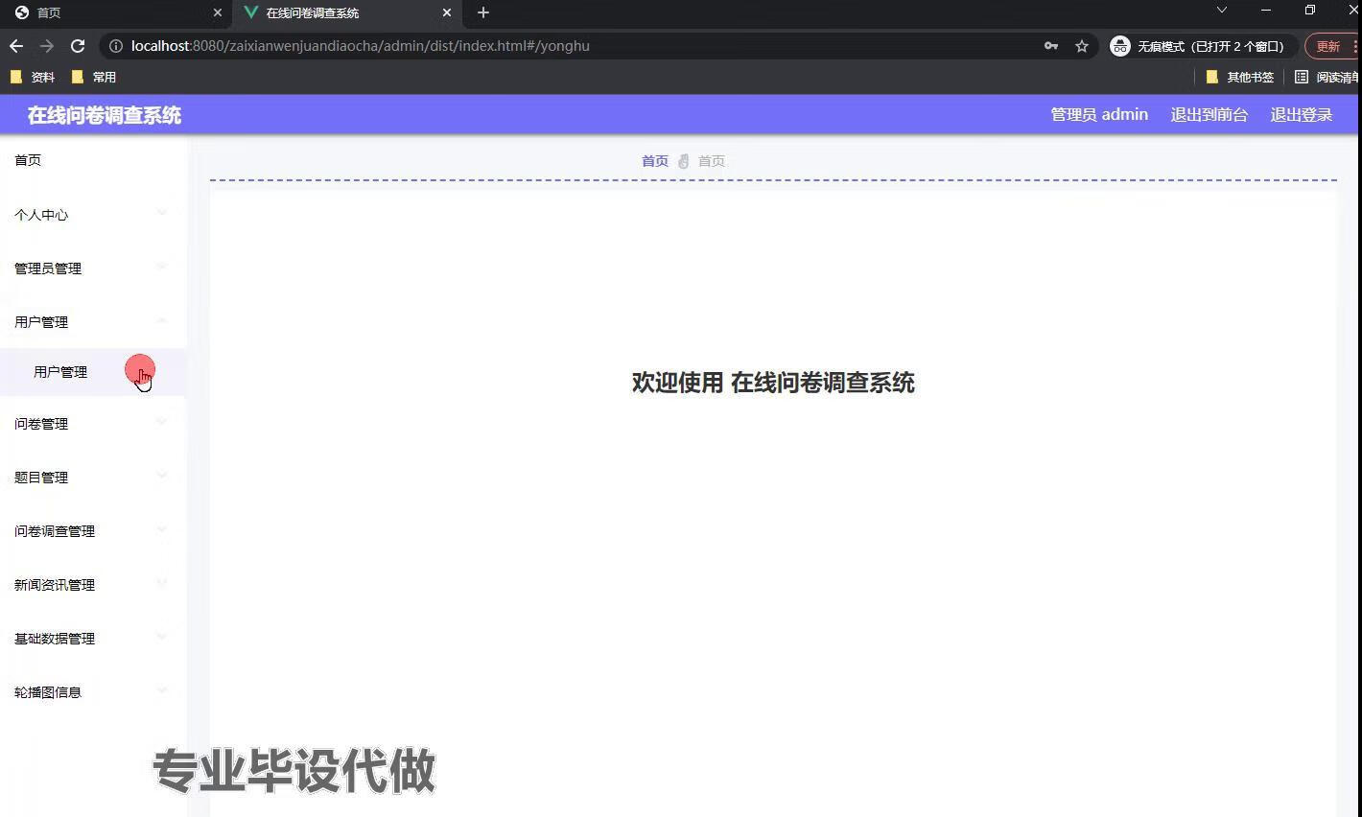Image resolution: width=1362 pixels, height=817 pixels.
Task: Reload the current page
Action: [x=78, y=46]
